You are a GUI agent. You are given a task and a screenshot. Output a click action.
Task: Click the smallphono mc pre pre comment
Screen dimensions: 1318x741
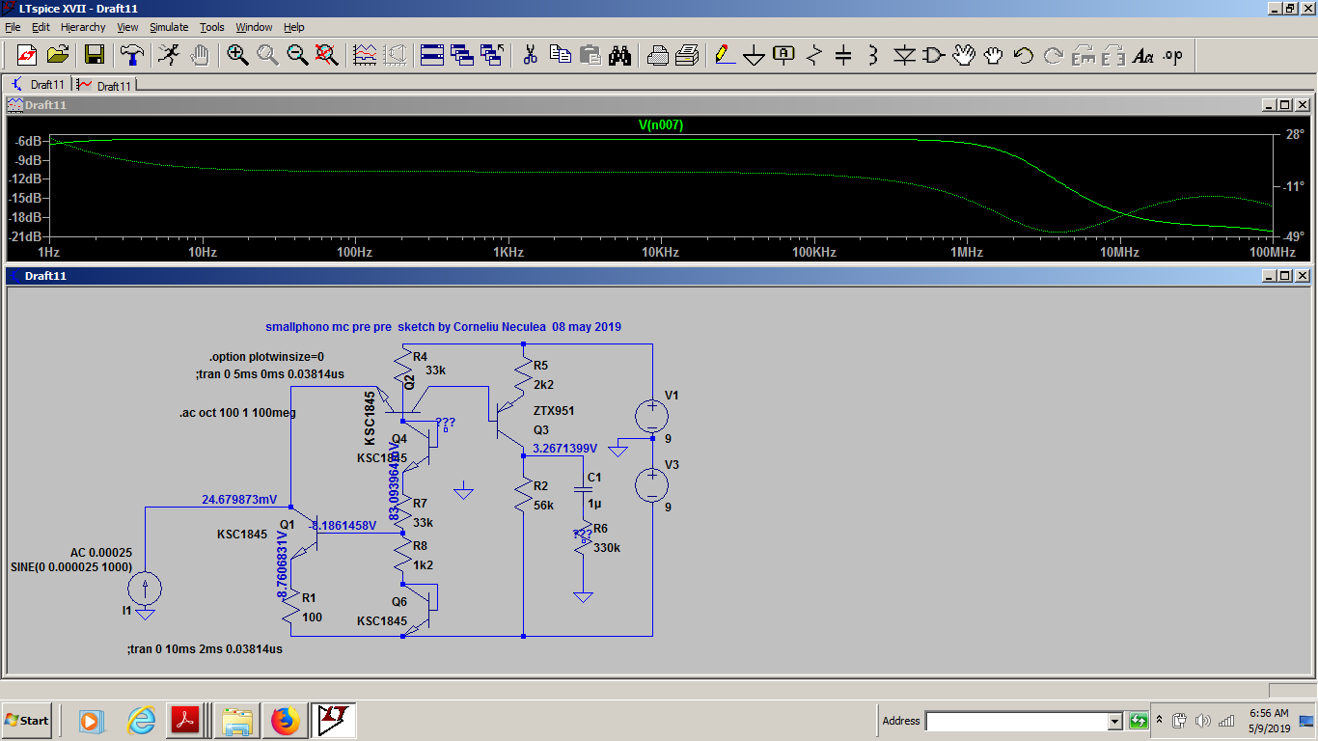pos(444,327)
